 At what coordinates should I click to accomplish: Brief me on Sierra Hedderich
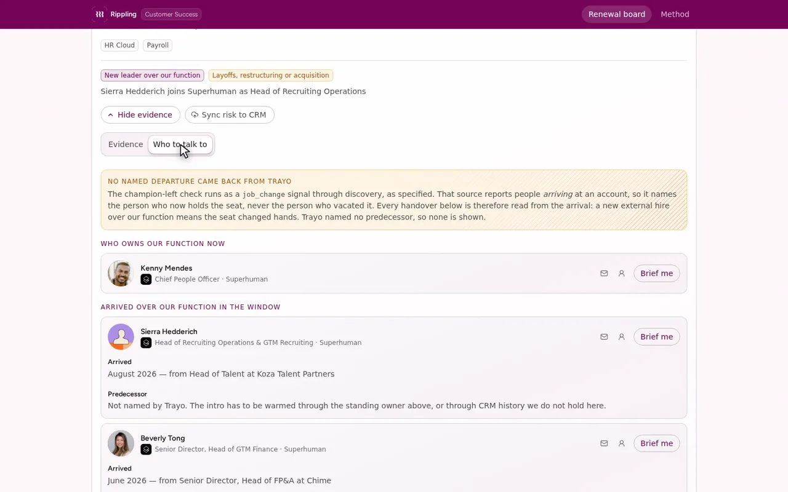(656, 337)
